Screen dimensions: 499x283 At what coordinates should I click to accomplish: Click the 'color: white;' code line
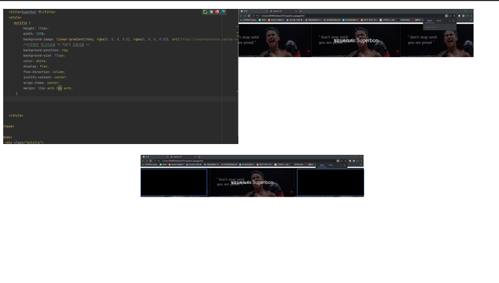click(x=35, y=61)
